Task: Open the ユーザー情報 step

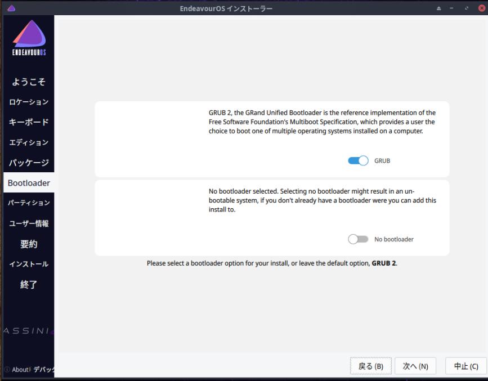Action: tap(29, 223)
